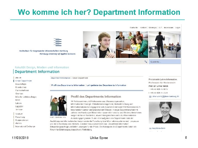This screenshot has width=198, height=148.
Task: Open Beschäftigte in the sidebar menu
Action: (21, 84)
